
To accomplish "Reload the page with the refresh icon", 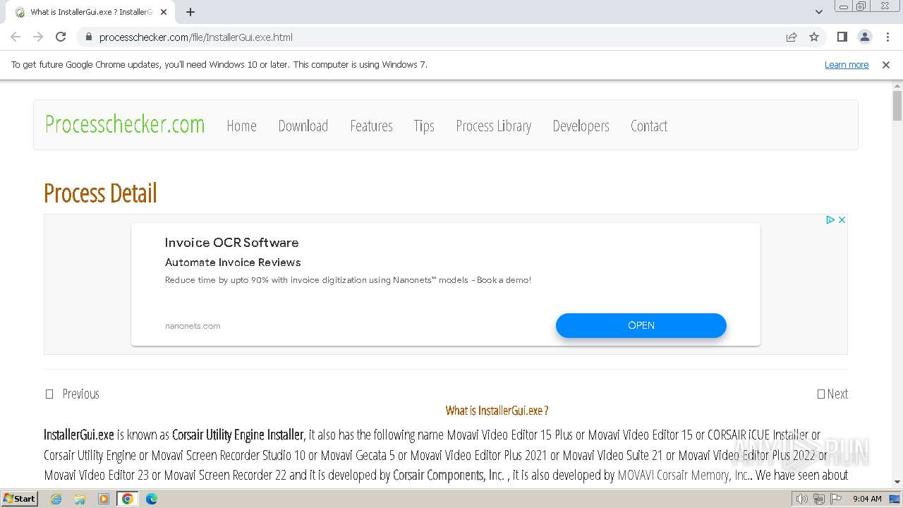I will pos(61,37).
